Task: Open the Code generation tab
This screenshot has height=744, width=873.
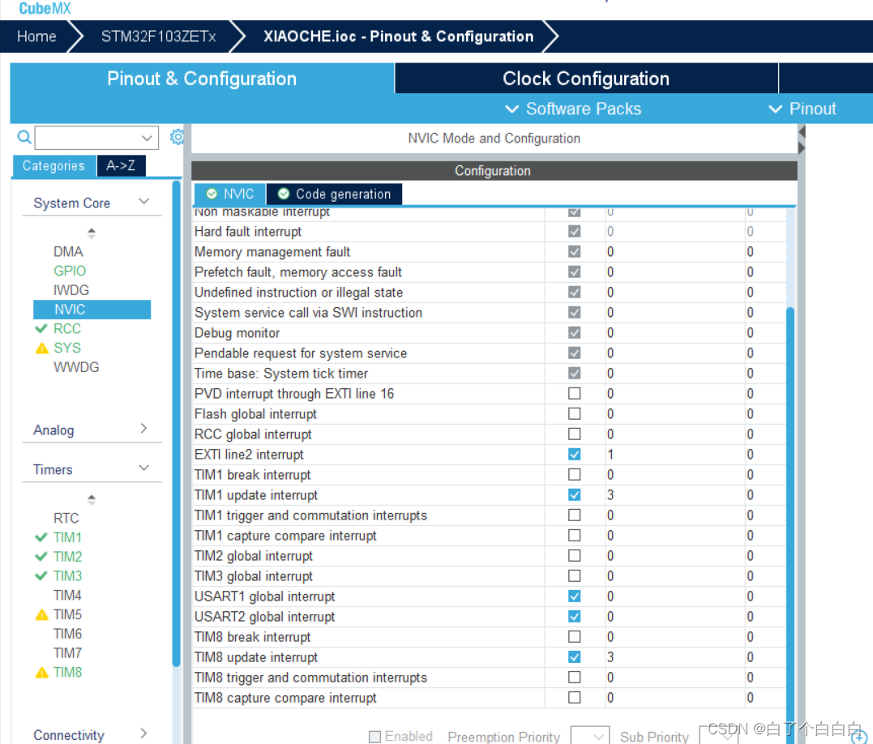Action: tap(334, 195)
